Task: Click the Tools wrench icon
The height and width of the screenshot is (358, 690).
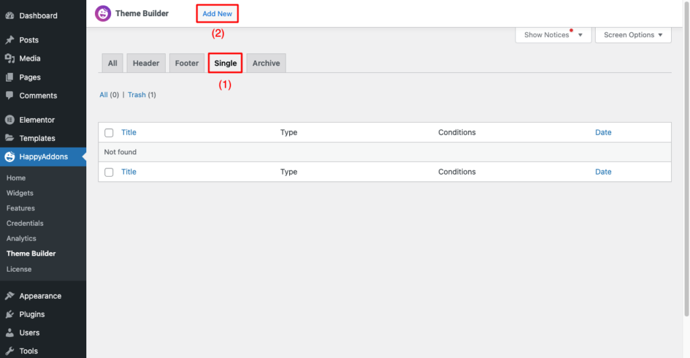Action: pyautogui.click(x=9, y=351)
